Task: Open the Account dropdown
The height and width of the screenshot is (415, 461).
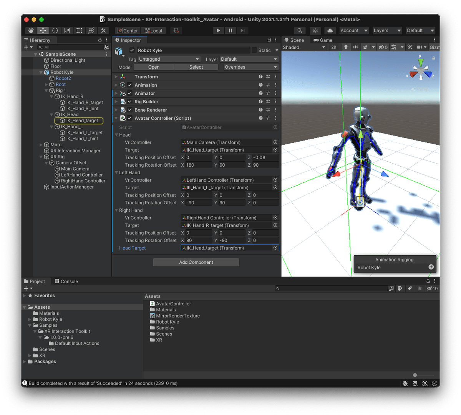Action: (354, 30)
